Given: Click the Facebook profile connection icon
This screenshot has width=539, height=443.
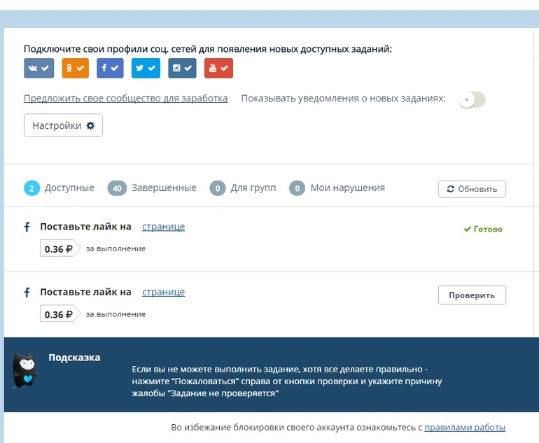Looking at the screenshot, I should click(x=110, y=68).
